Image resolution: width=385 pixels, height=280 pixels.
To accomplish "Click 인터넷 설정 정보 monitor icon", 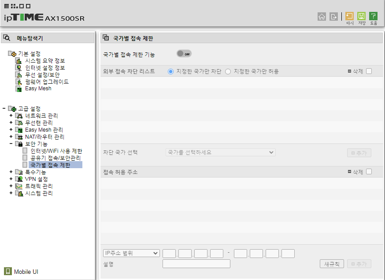I will tap(19, 68).
